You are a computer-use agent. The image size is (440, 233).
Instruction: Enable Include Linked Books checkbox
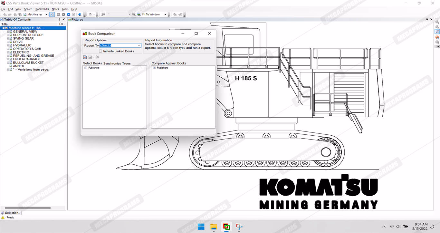tap(100, 51)
